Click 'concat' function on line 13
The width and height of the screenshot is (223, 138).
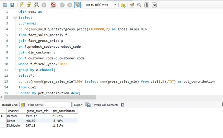click(x=24, y=81)
